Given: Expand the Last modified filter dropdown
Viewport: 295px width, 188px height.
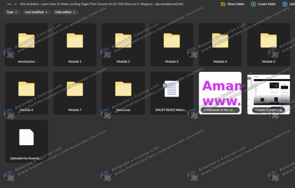Looking at the screenshot, I should 35,12.
